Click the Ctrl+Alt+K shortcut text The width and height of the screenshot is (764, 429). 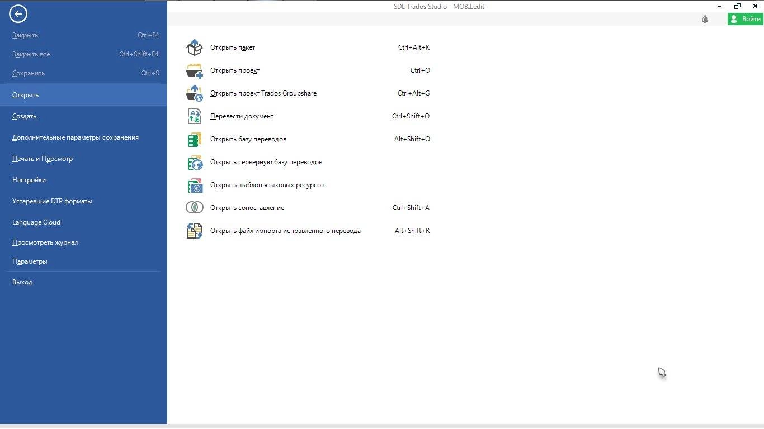click(414, 47)
